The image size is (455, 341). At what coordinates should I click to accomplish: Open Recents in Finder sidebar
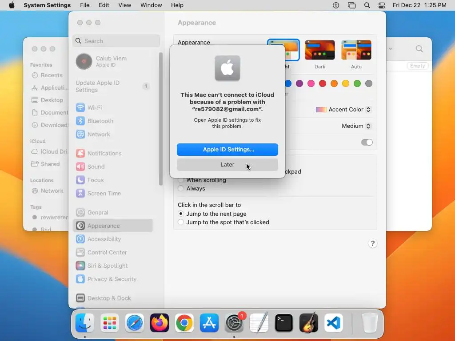(47, 75)
